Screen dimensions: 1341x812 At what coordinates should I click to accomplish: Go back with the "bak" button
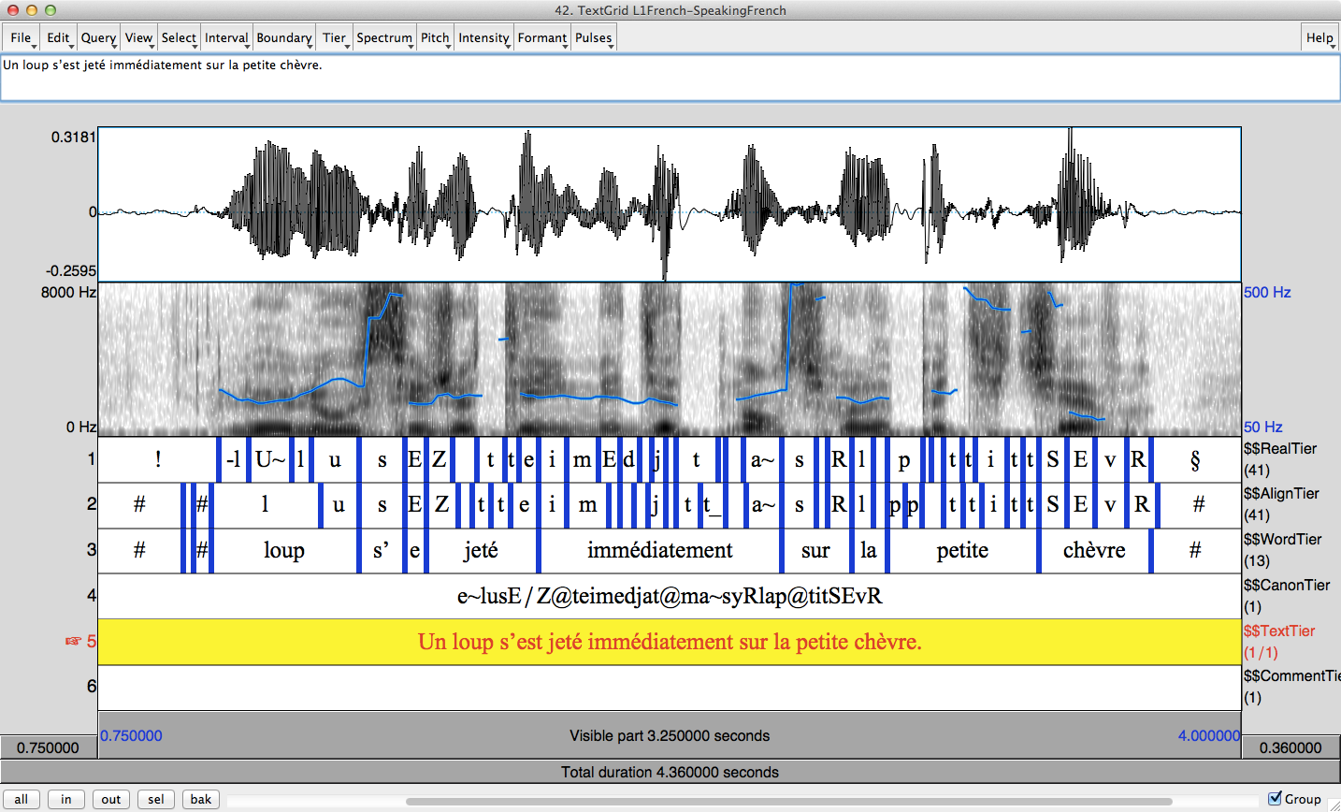(201, 799)
